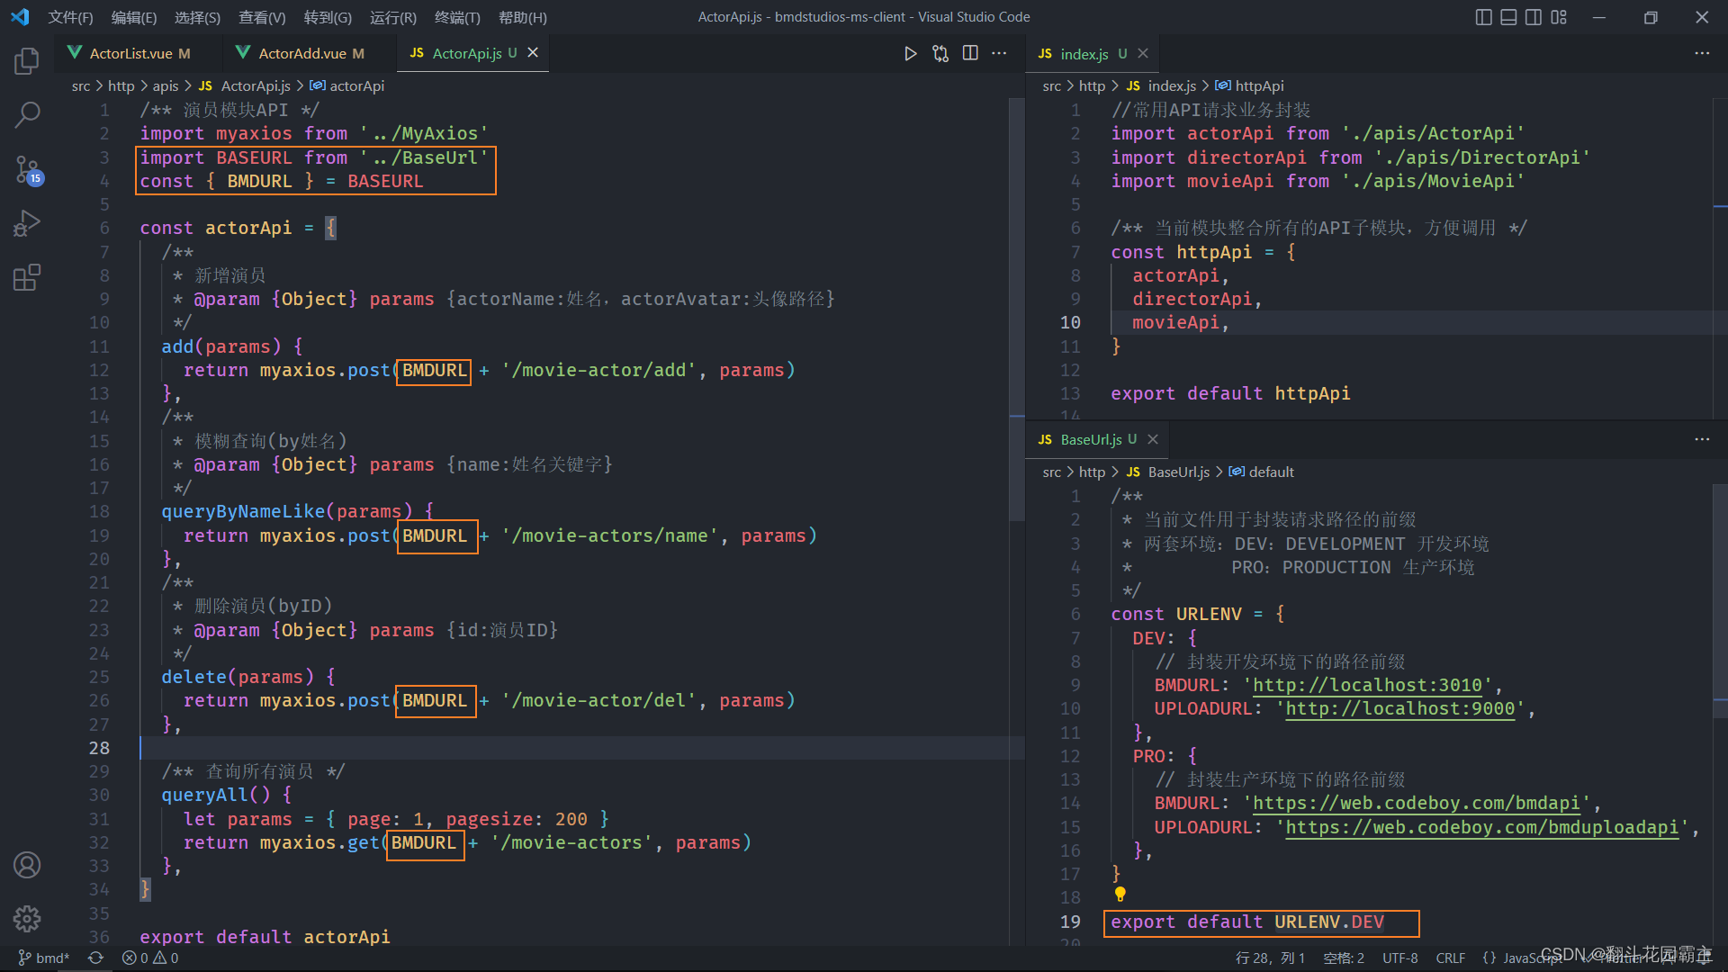Expand 'index.js' file breadcrumb
Image resolution: width=1728 pixels, height=972 pixels.
point(1161,85)
